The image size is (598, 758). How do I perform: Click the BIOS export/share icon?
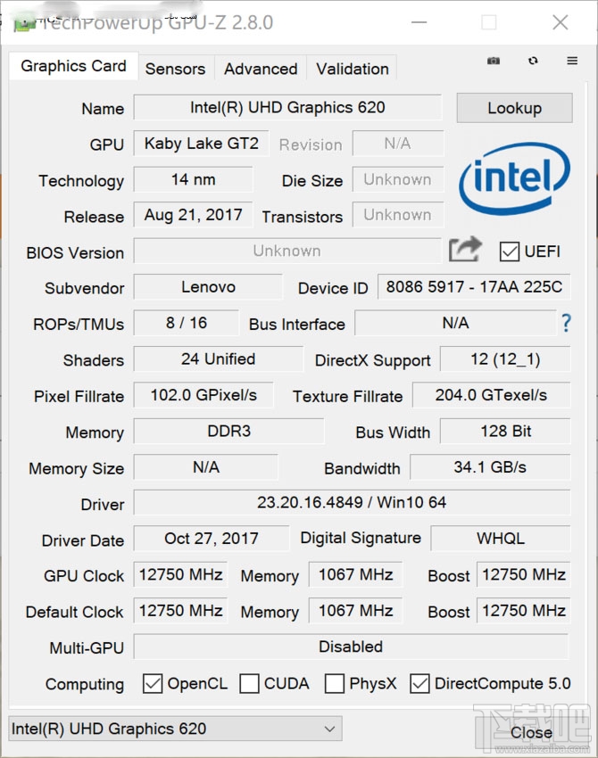[x=465, y=251]
